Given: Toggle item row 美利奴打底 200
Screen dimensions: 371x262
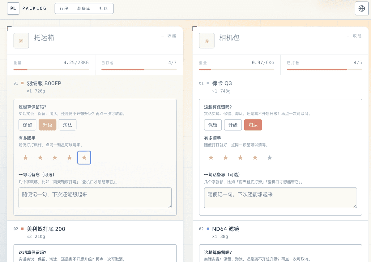Looking at the screenshot, I should [x=95, y=232].
